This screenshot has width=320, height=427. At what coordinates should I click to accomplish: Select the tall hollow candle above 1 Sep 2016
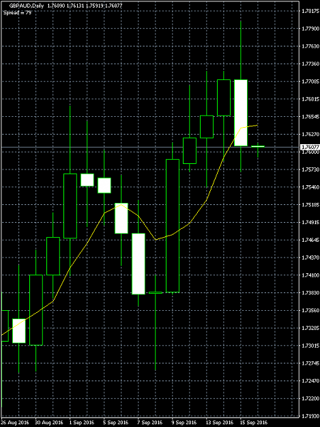[x=70, y=206]
